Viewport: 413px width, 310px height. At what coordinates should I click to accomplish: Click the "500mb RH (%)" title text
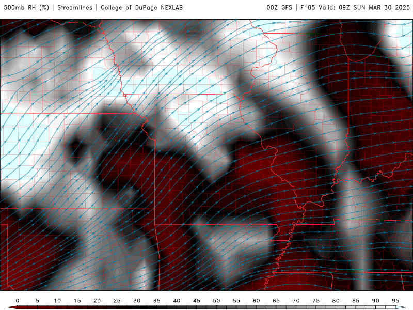26,7
